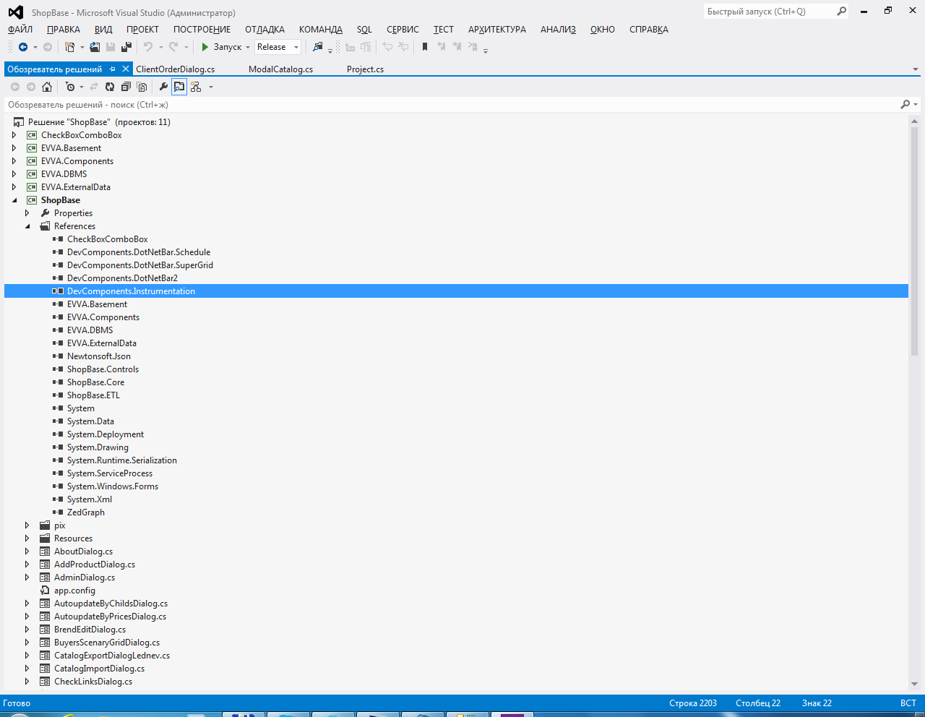Select the System.Drawing reference
The image size is (925, 717).
coord(98,447)
